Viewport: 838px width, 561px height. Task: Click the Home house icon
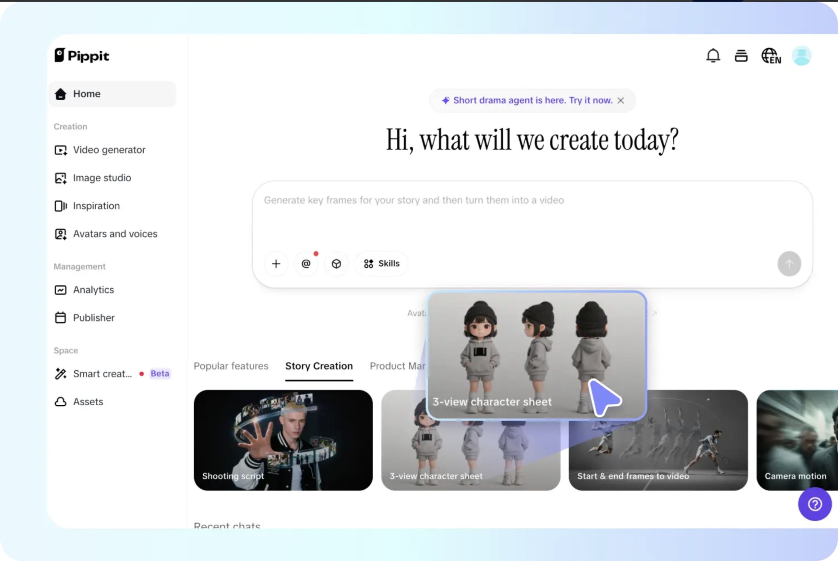coord(60,94)
